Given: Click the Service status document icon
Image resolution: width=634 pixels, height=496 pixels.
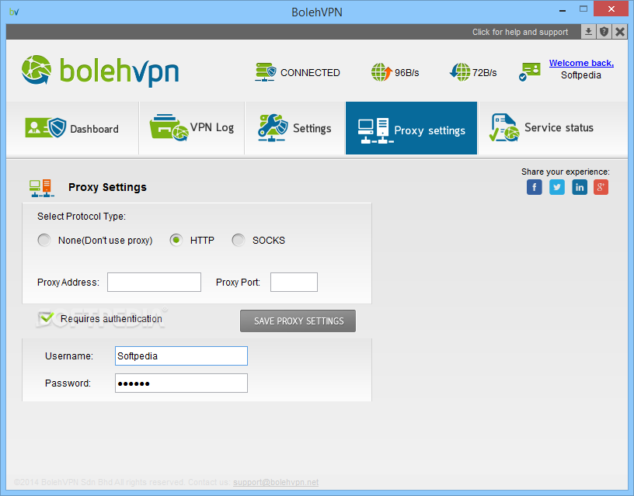Looking at the screenshot, I should click(503, 127).
